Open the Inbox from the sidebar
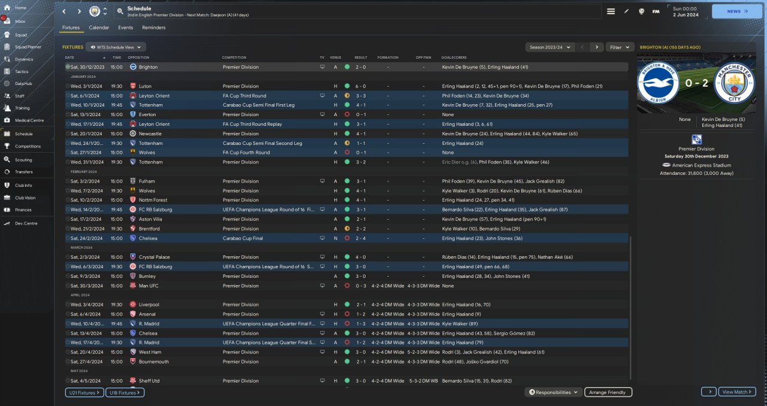767x406 pixels. pos(7,21)
